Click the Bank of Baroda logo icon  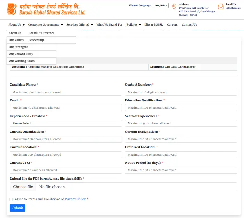pyautogui.click(x=12, y=9)
